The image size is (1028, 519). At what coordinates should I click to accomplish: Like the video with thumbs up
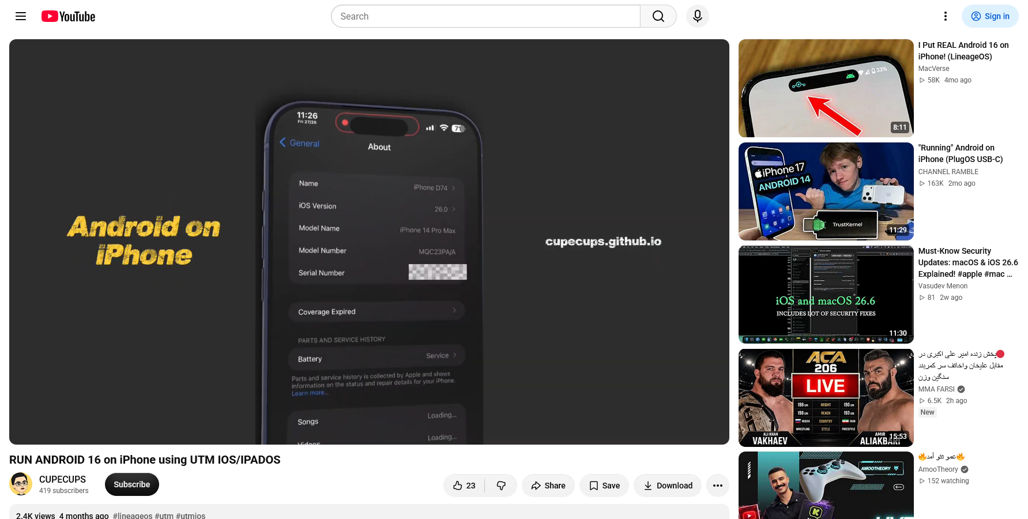[x=464, y=486]
